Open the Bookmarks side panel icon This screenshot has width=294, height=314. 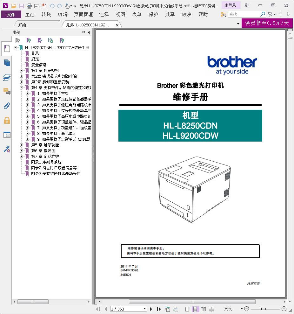pyautogui.click(x=7, y=48)
